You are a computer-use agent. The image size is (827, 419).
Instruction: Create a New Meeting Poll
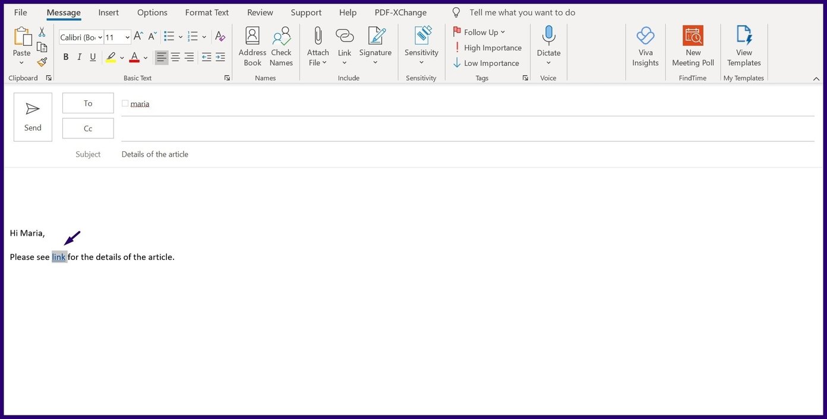(693, 46)
